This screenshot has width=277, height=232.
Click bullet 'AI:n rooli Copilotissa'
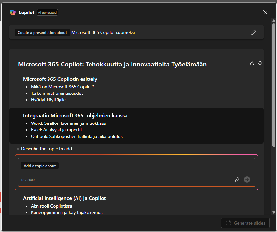click(x=51, y=206)
